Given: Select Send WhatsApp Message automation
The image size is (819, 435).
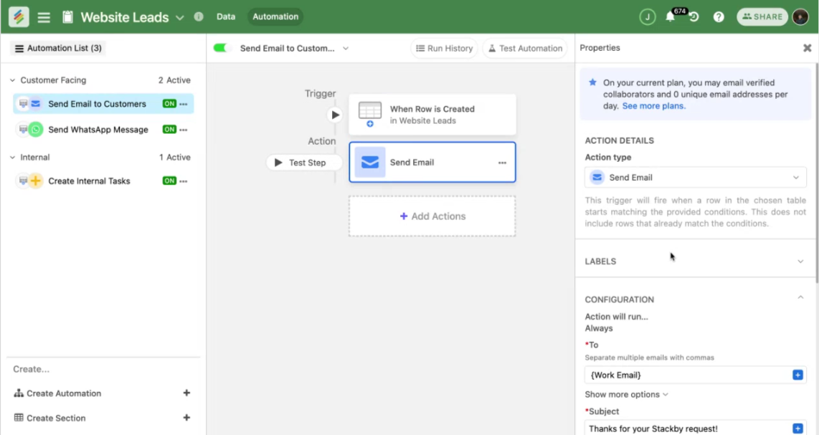Looking at the screenshot, I should tap(103, 130).
